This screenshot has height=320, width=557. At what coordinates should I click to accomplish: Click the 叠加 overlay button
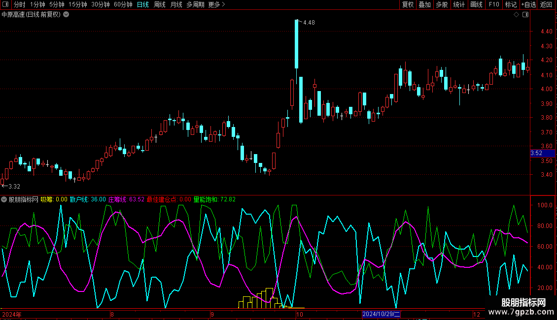pyautogui.click(x=424, y=4)
